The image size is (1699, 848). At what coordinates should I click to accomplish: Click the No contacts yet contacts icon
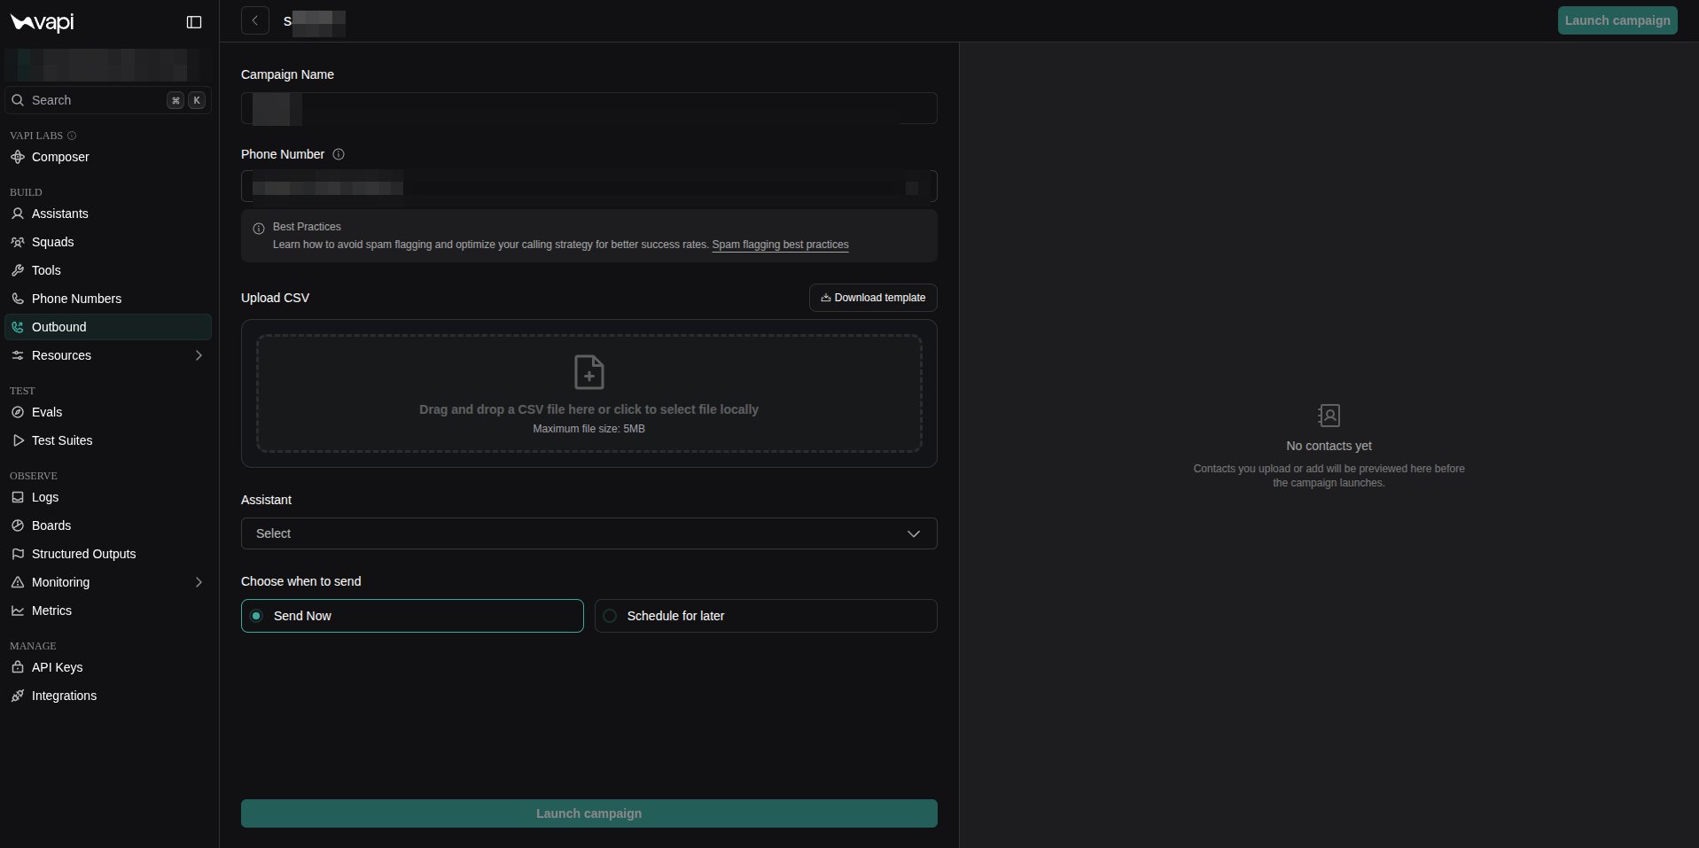1329,416
